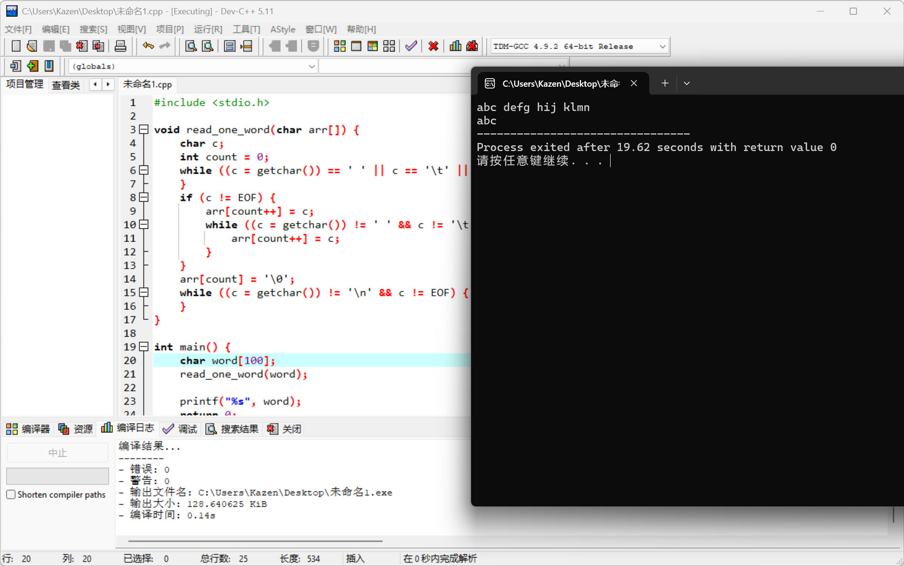The height and width of the screenshot is (566, 904).
Task: Collapse the while loop fold on line 15
Action: [144, 293]
